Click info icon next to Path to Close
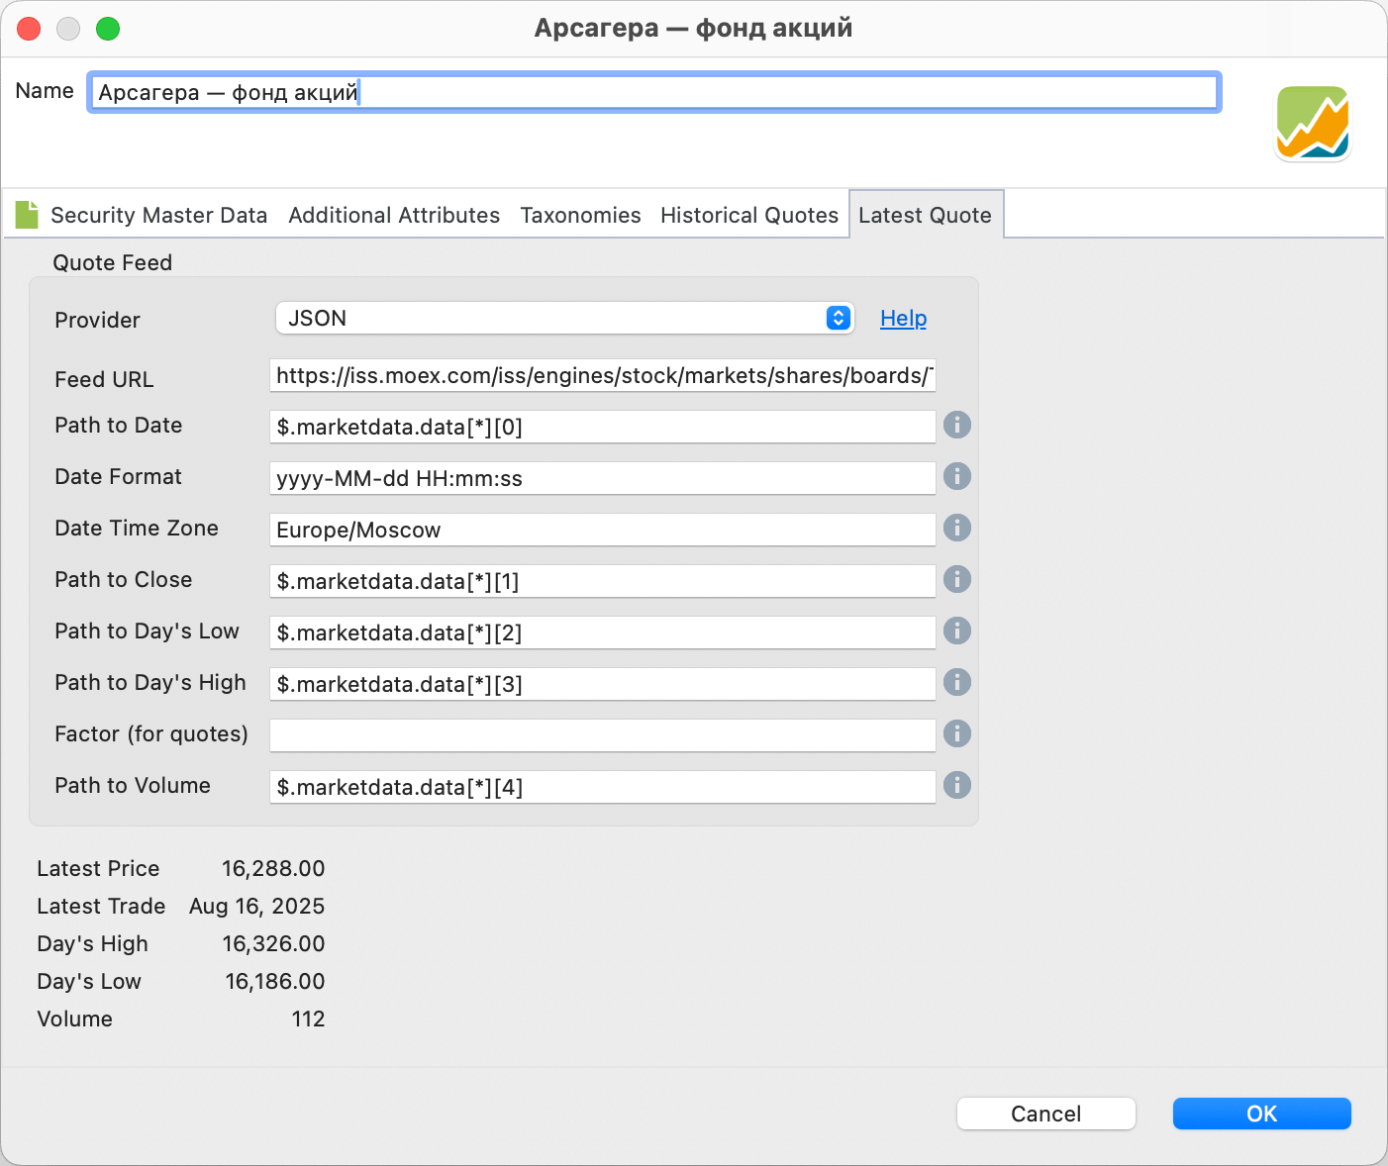 point(956,579)
